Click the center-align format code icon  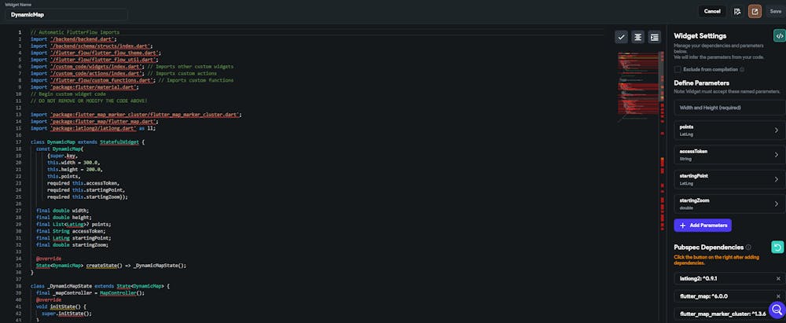coord(637,37)
